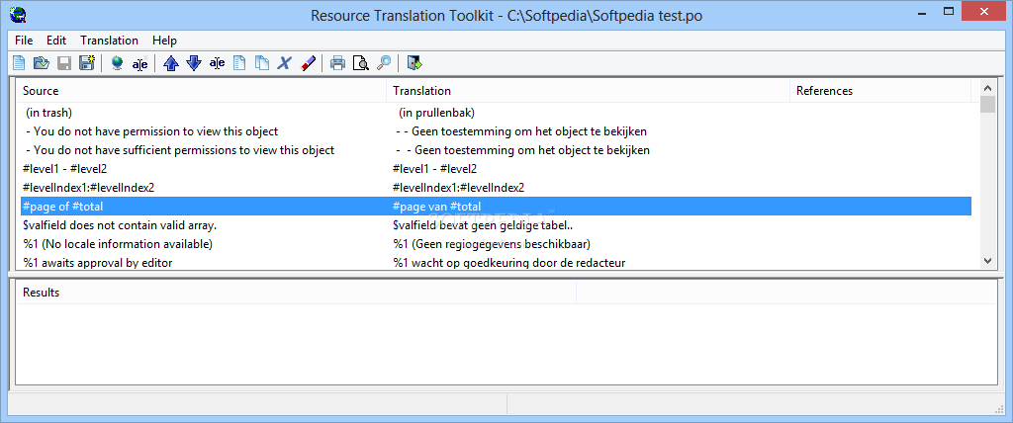Click the Source column header
Viewport: 1013px width, 423px height.
tap(202, 91)
